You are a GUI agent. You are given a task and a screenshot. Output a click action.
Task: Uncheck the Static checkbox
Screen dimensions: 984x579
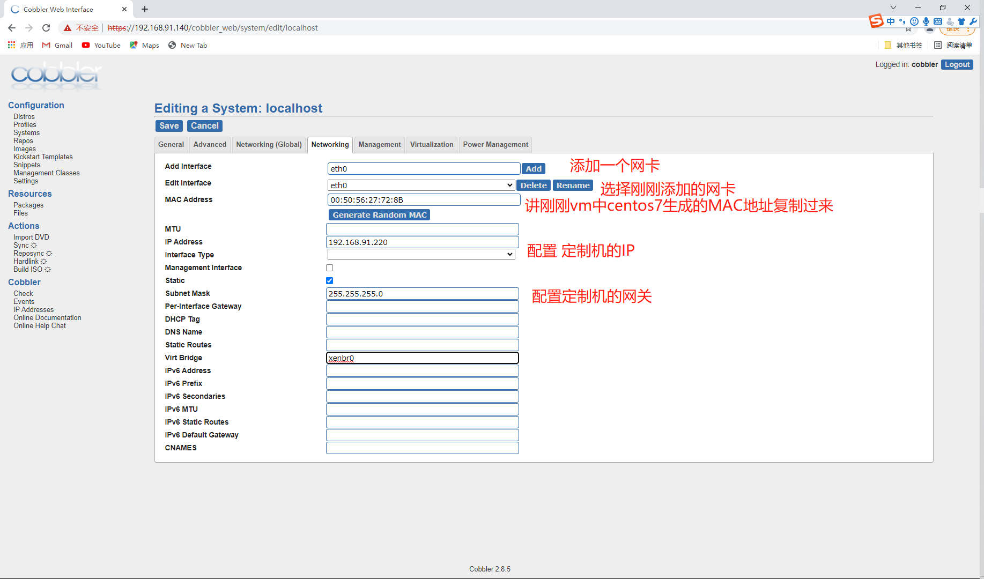pyautogui.click(x=330, y=280)
